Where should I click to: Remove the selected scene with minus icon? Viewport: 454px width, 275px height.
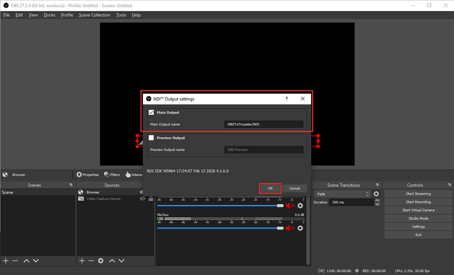pos(15,261)
